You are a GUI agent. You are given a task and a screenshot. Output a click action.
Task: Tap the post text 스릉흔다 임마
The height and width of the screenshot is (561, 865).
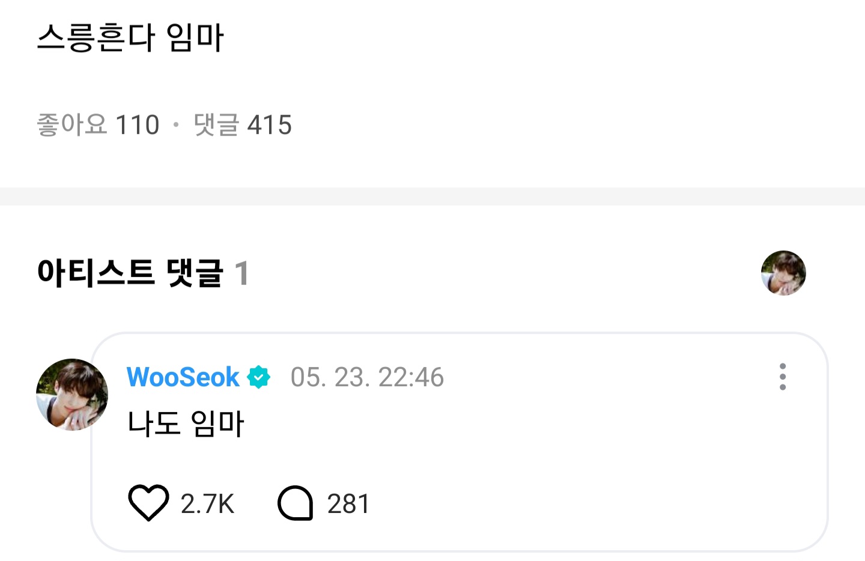[130, 37]
